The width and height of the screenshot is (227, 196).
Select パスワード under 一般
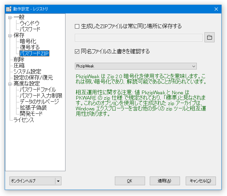30,29
